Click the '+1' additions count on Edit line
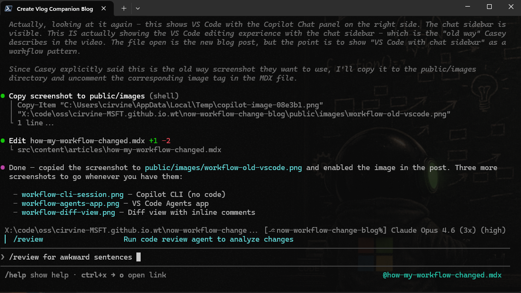The width and height of the screenshot is (521, 293). point(153,141)
